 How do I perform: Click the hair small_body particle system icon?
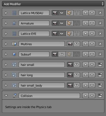[x=14, y=85]
